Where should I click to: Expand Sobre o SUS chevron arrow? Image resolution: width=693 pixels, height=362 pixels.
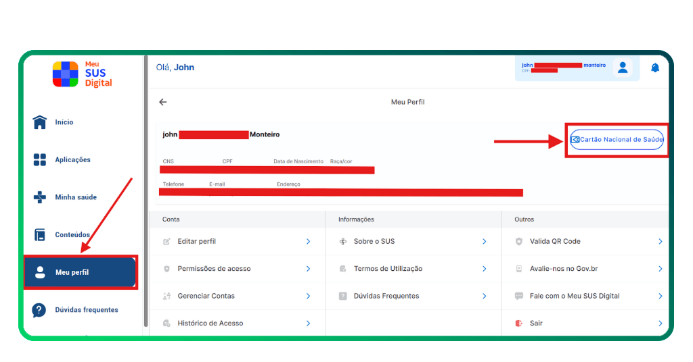pos(484,241)
